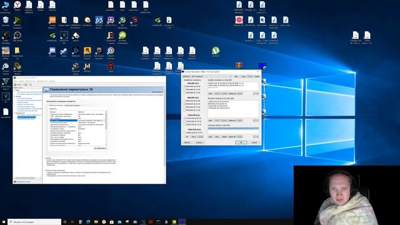Screen dimensions: 400x225
Task: Open the Desktop menu in NVIDIA Control Panel
Action: [30, 81]
